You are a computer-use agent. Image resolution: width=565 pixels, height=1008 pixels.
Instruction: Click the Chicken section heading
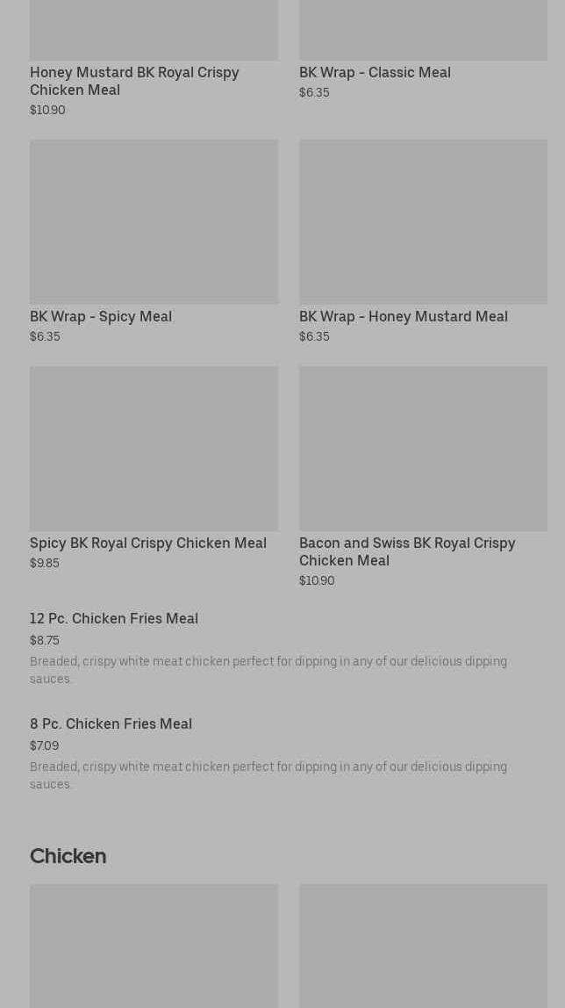(68, 856)
